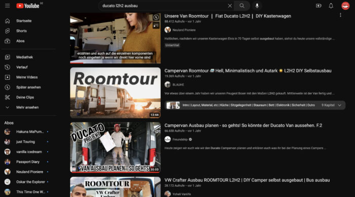
Task: Open the Van Roomtour video thumbnail
Action: 115,38
